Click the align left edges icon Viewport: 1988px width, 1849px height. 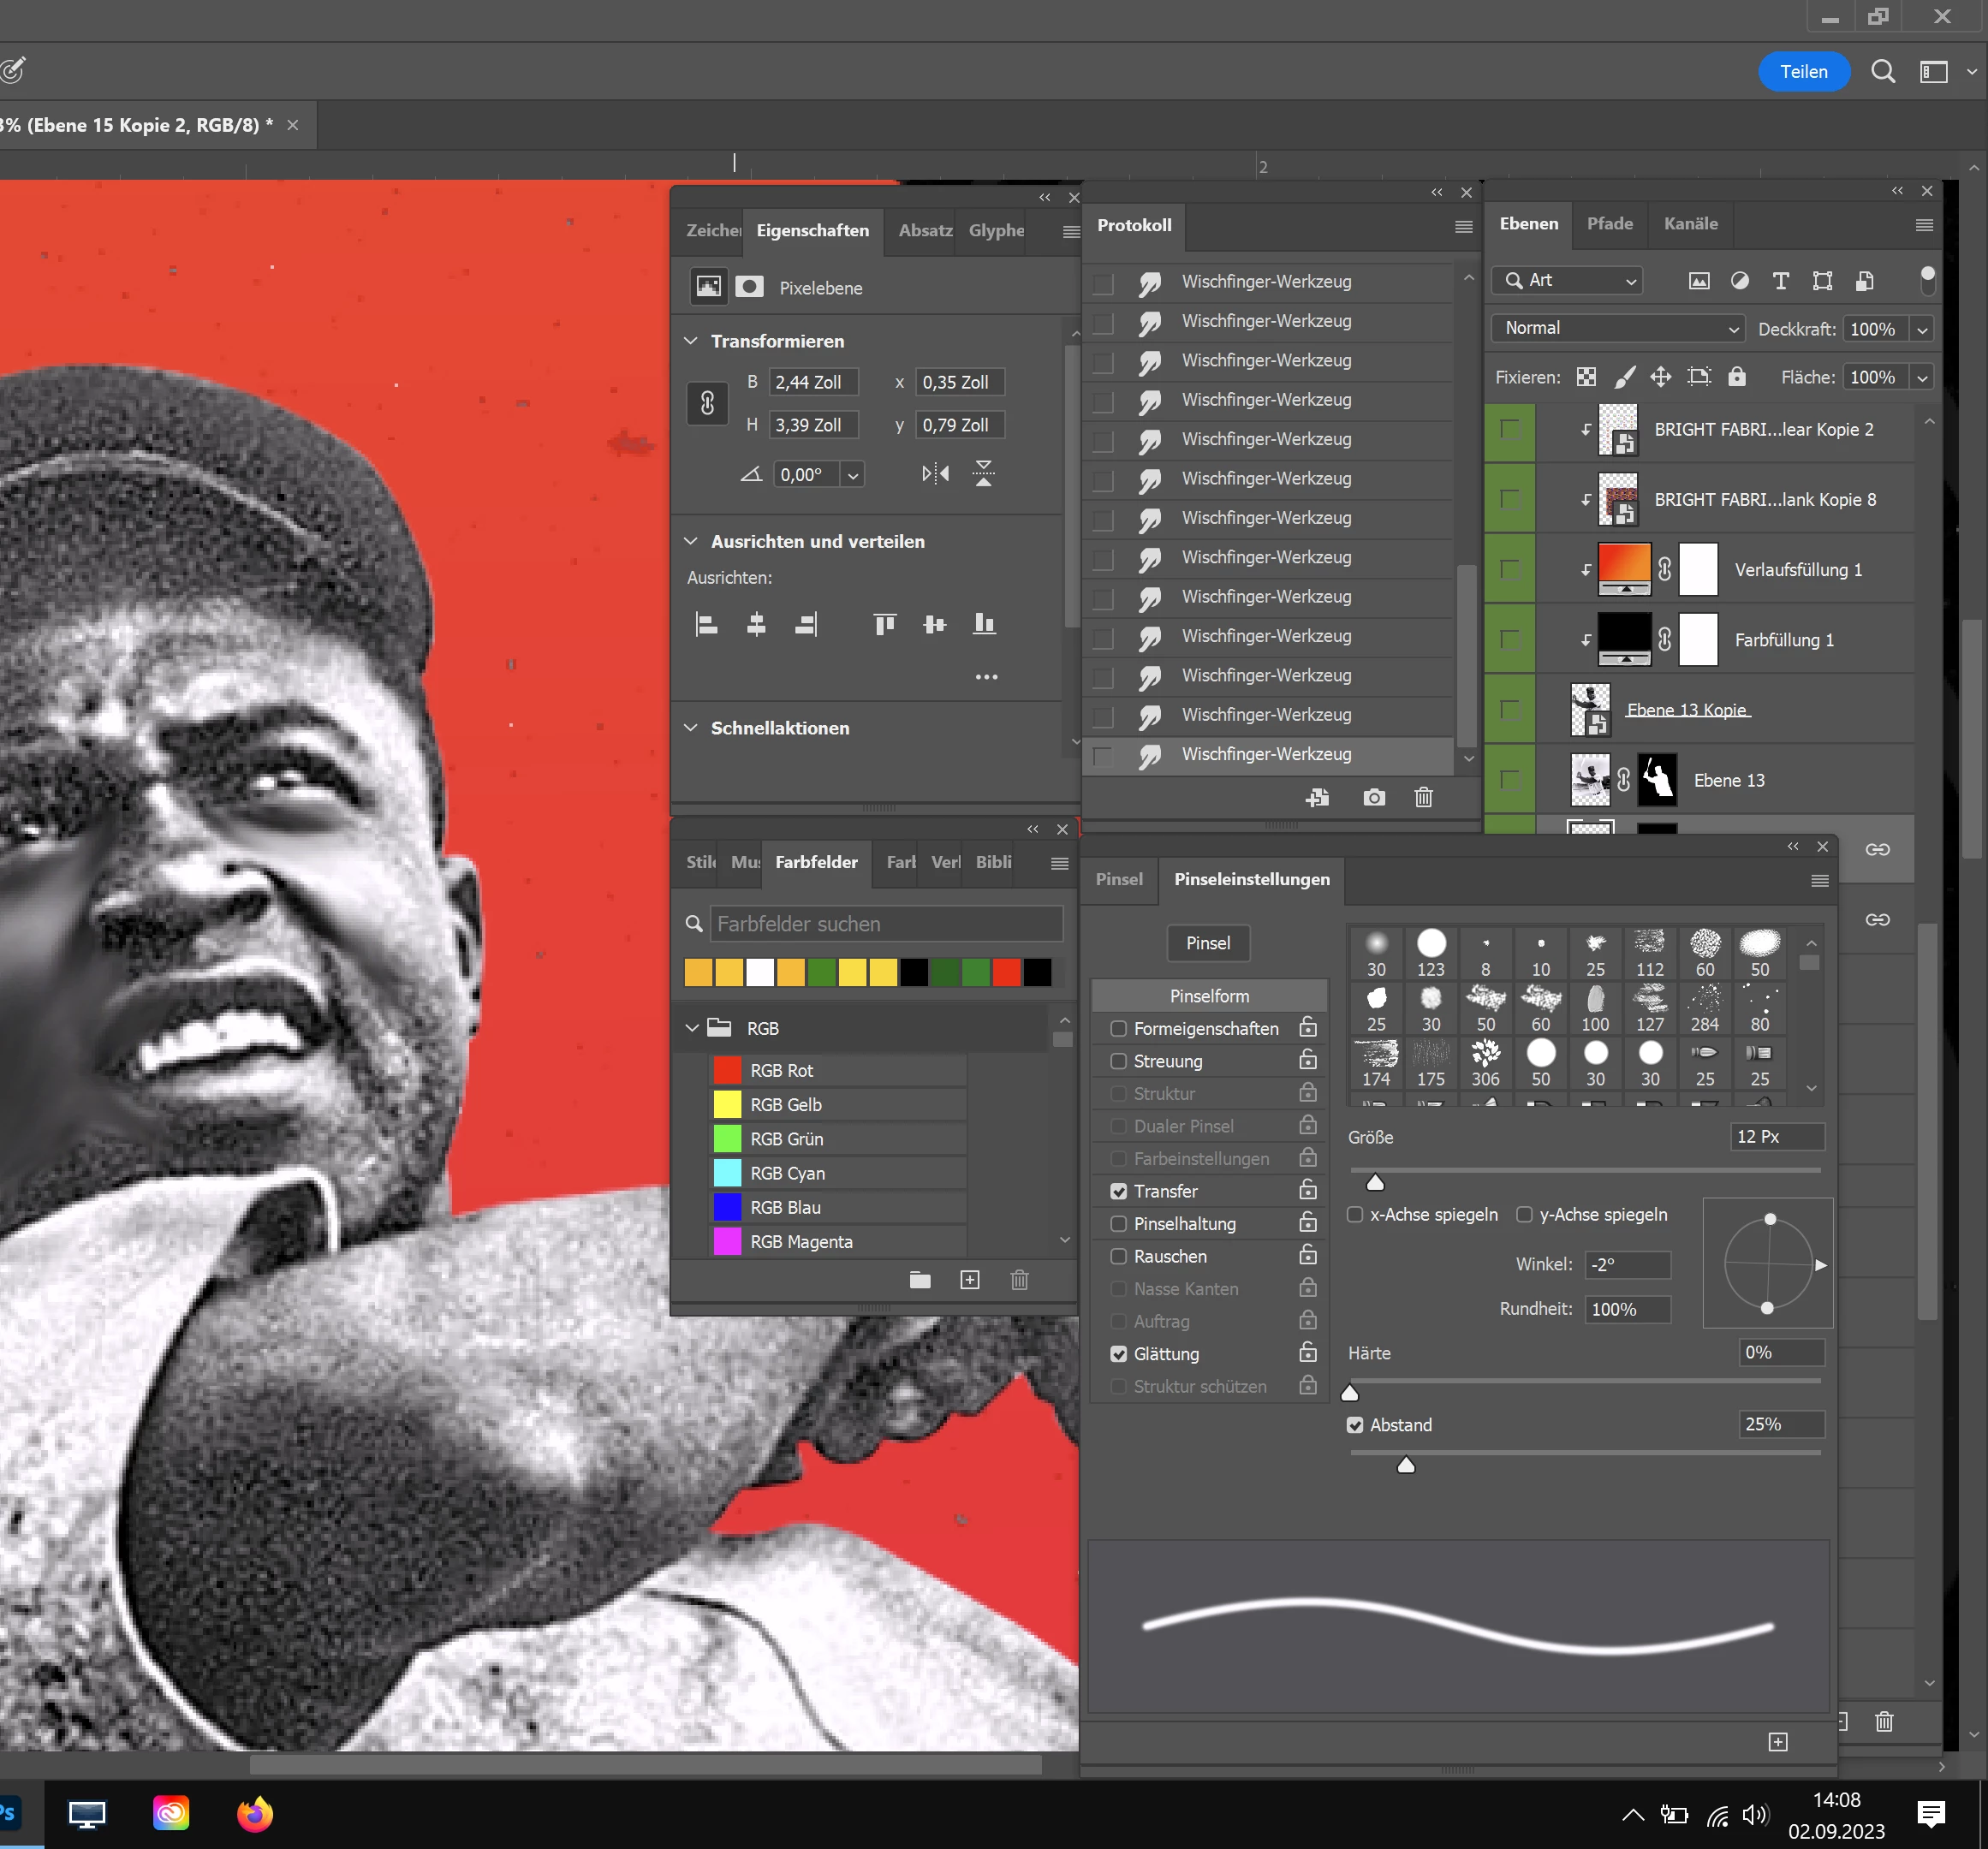(x=706, y=625)
